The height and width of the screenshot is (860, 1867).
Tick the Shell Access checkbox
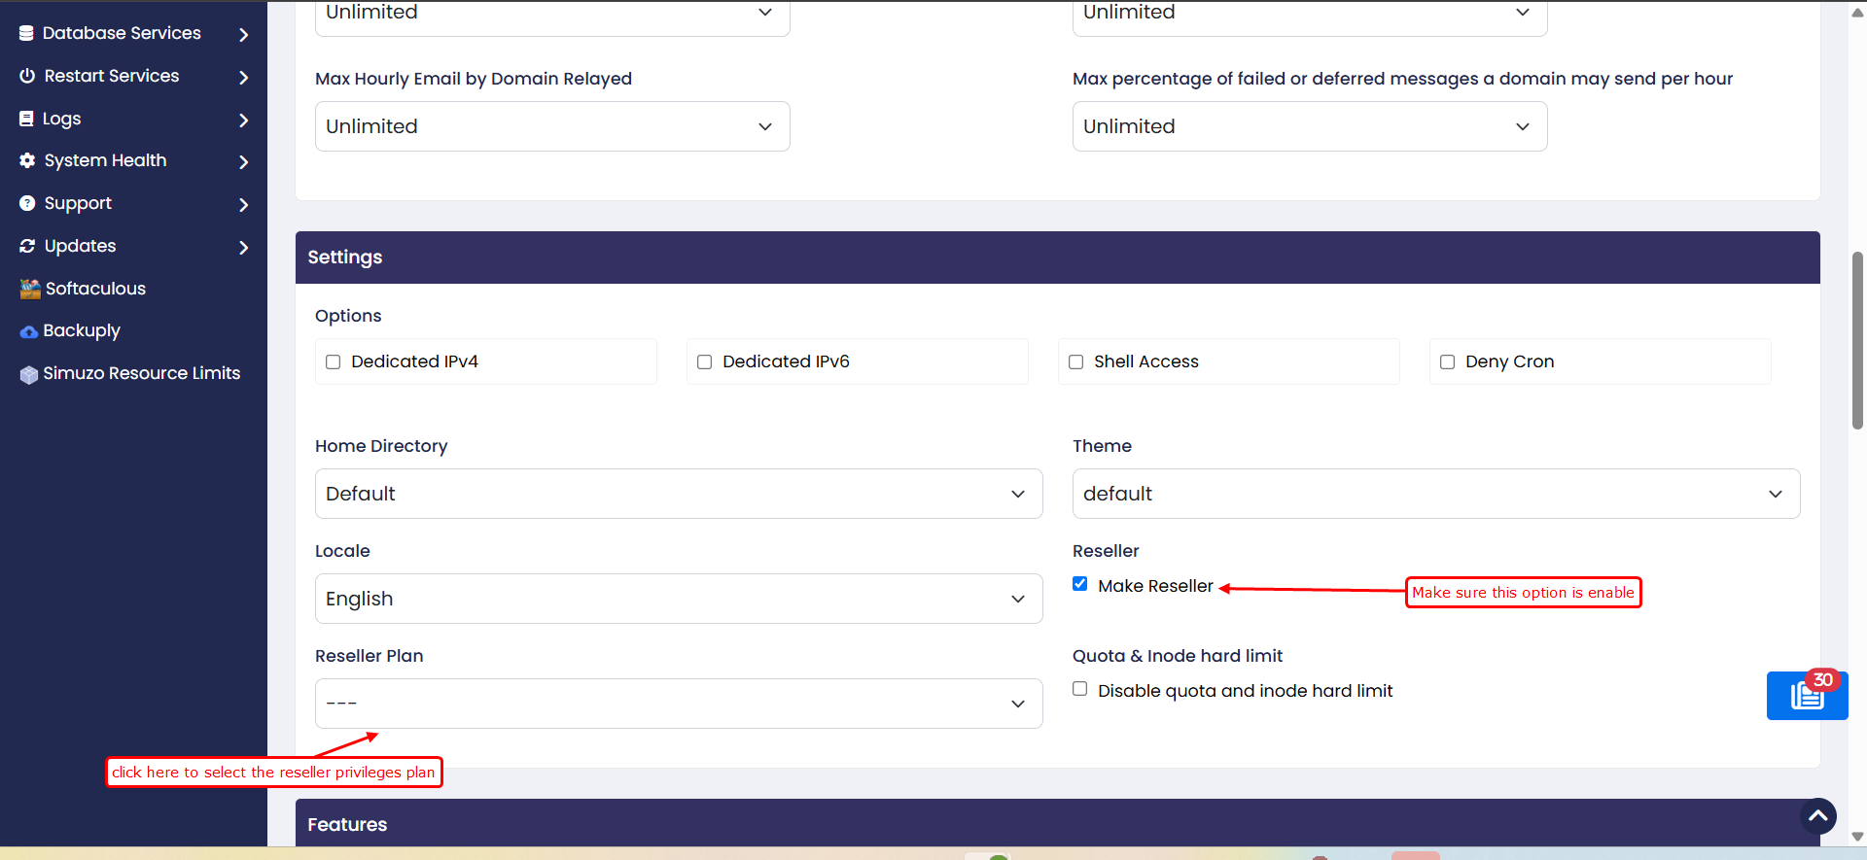click(x=1075, y=361)
